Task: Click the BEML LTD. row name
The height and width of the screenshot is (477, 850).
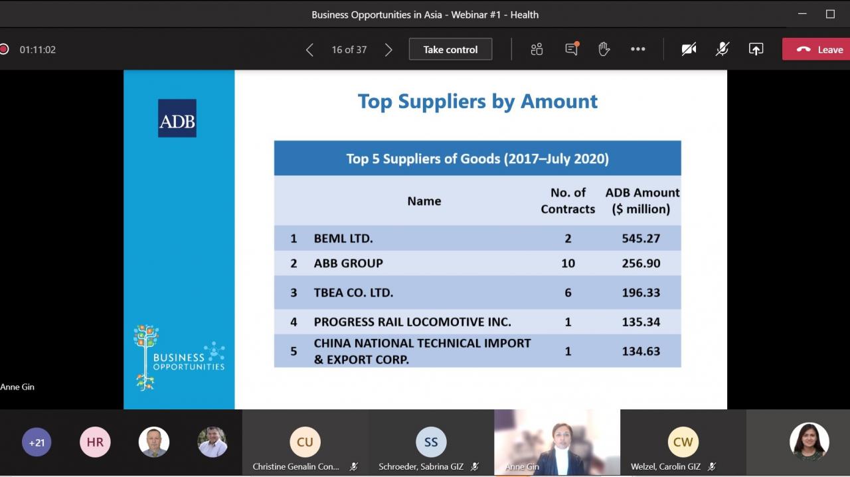Action: click(343, 238)
